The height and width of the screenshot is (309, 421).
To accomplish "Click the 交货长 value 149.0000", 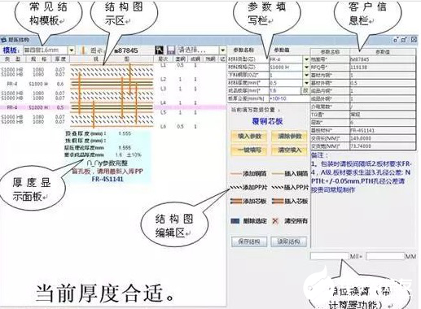I will [x=361, y=138].
